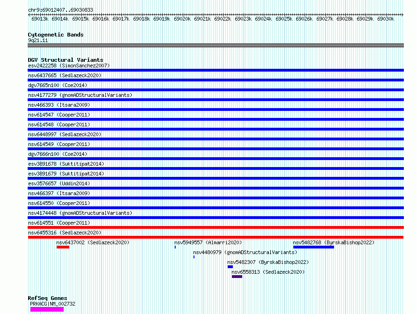Select the nsv614549 (Cooper2011) label
Image resolution: width=417 pixels, height=314 pixels.
59,144
